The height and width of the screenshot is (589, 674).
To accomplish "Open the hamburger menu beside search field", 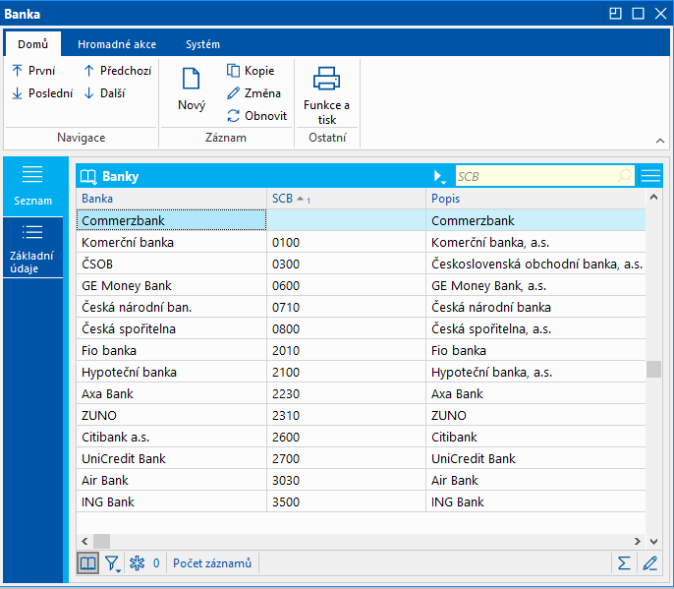I will (650, 176).
